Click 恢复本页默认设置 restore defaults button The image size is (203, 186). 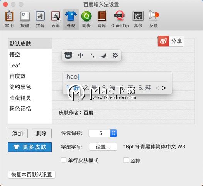(x=32, y=175)
